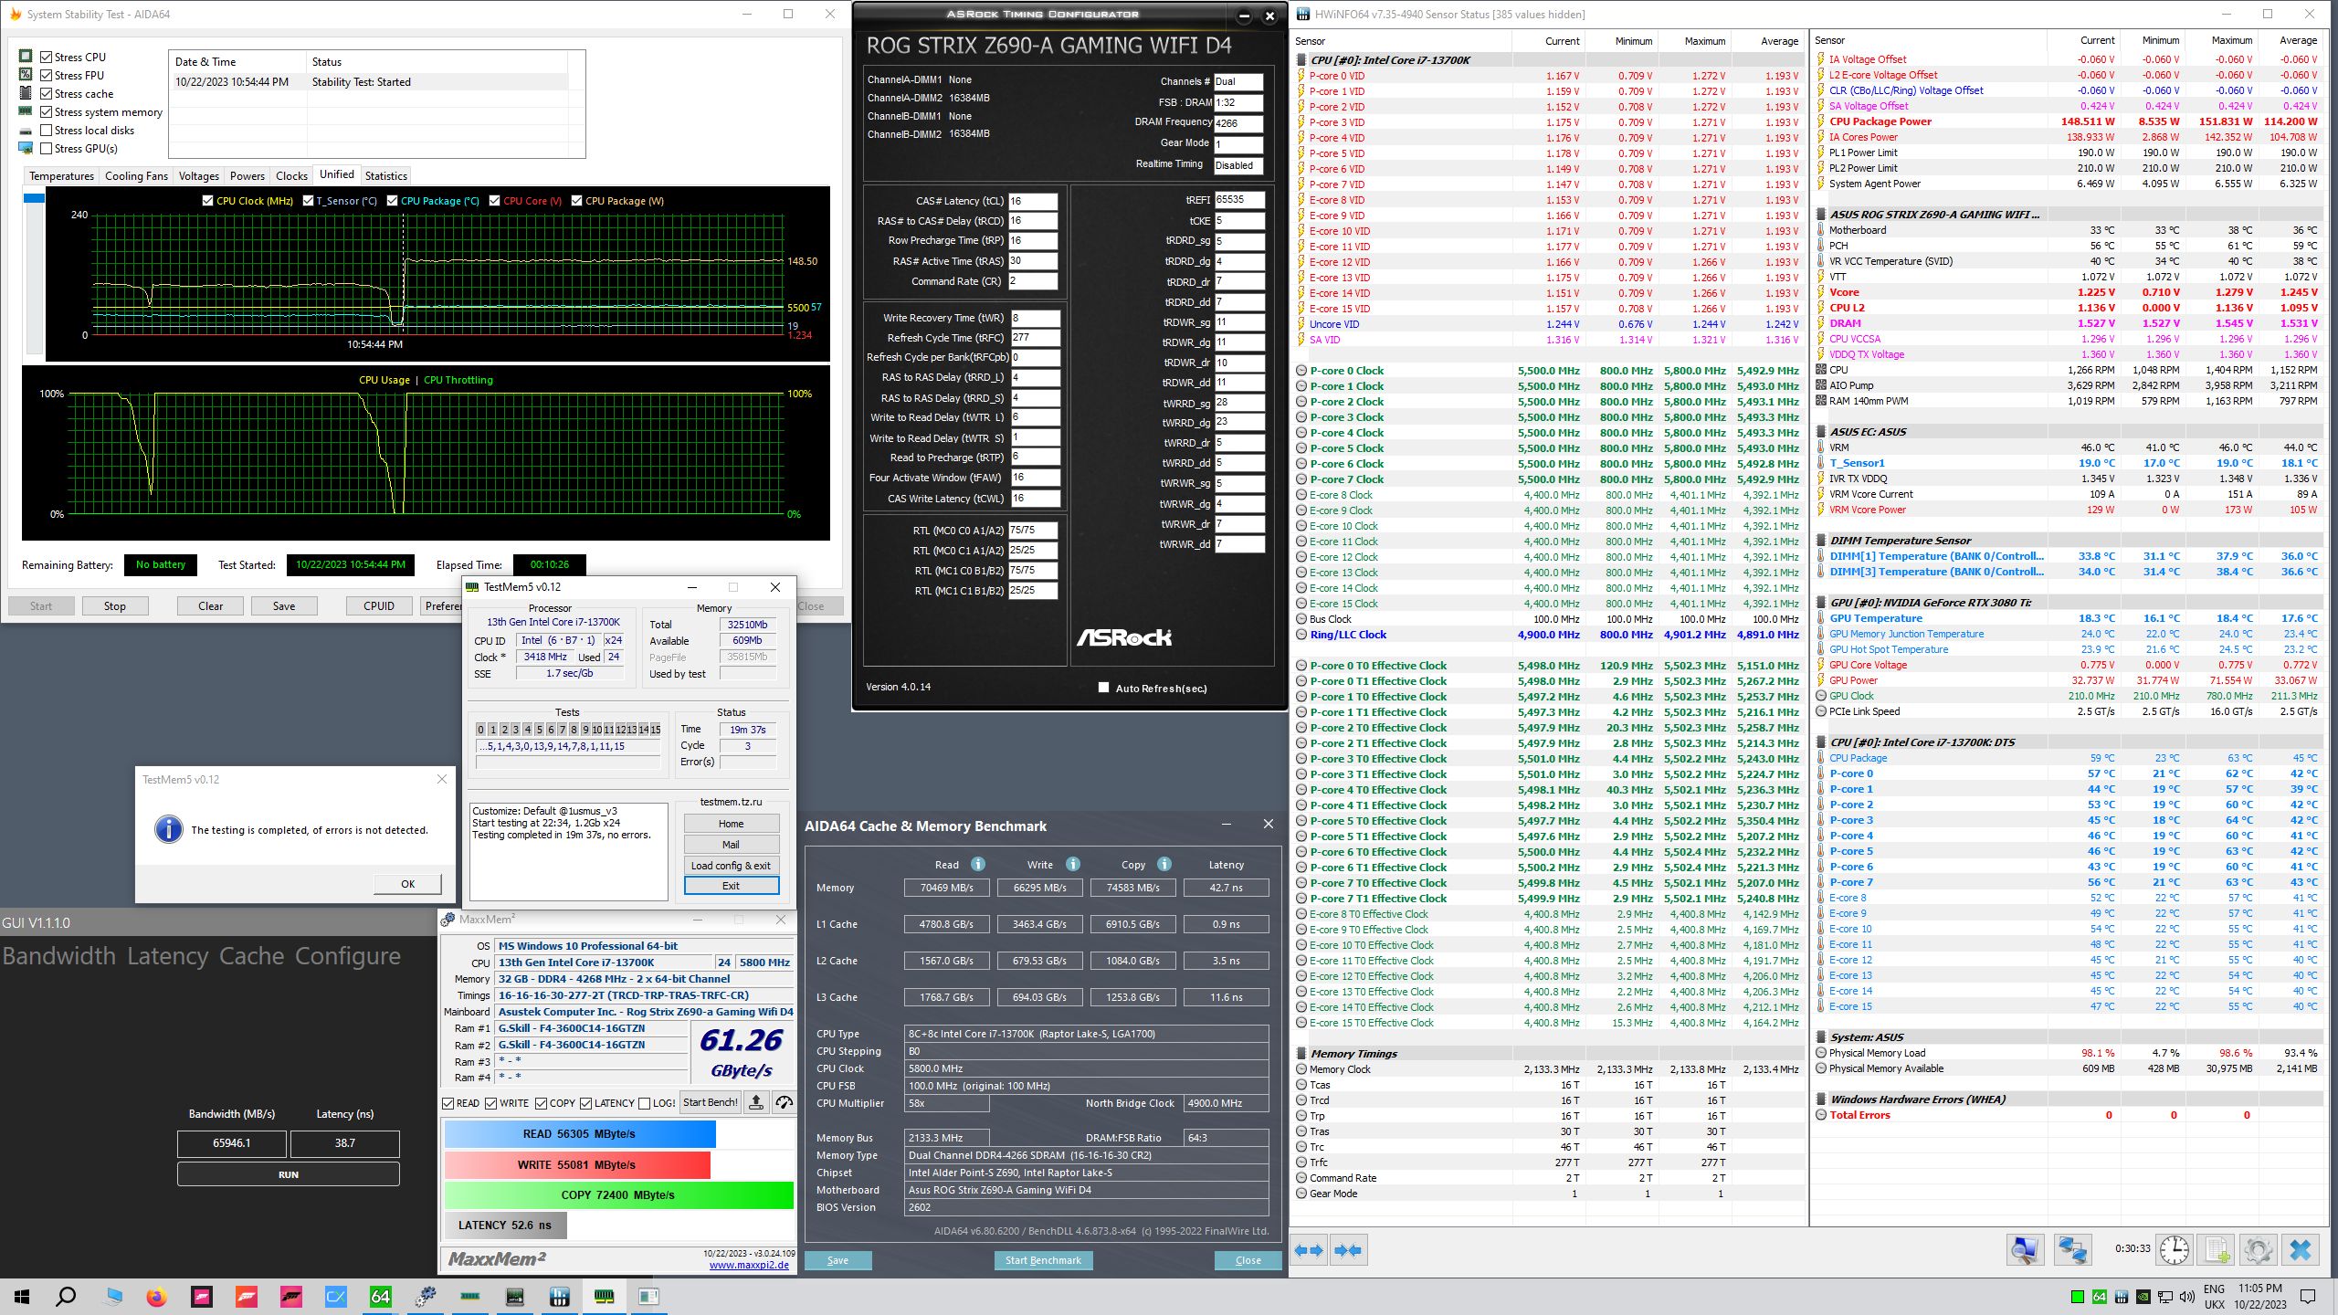Switch to Cooling Fans tab
Image resolution: width=2338 pixels, height=1315 pixels.
click(x=136, y=175)
